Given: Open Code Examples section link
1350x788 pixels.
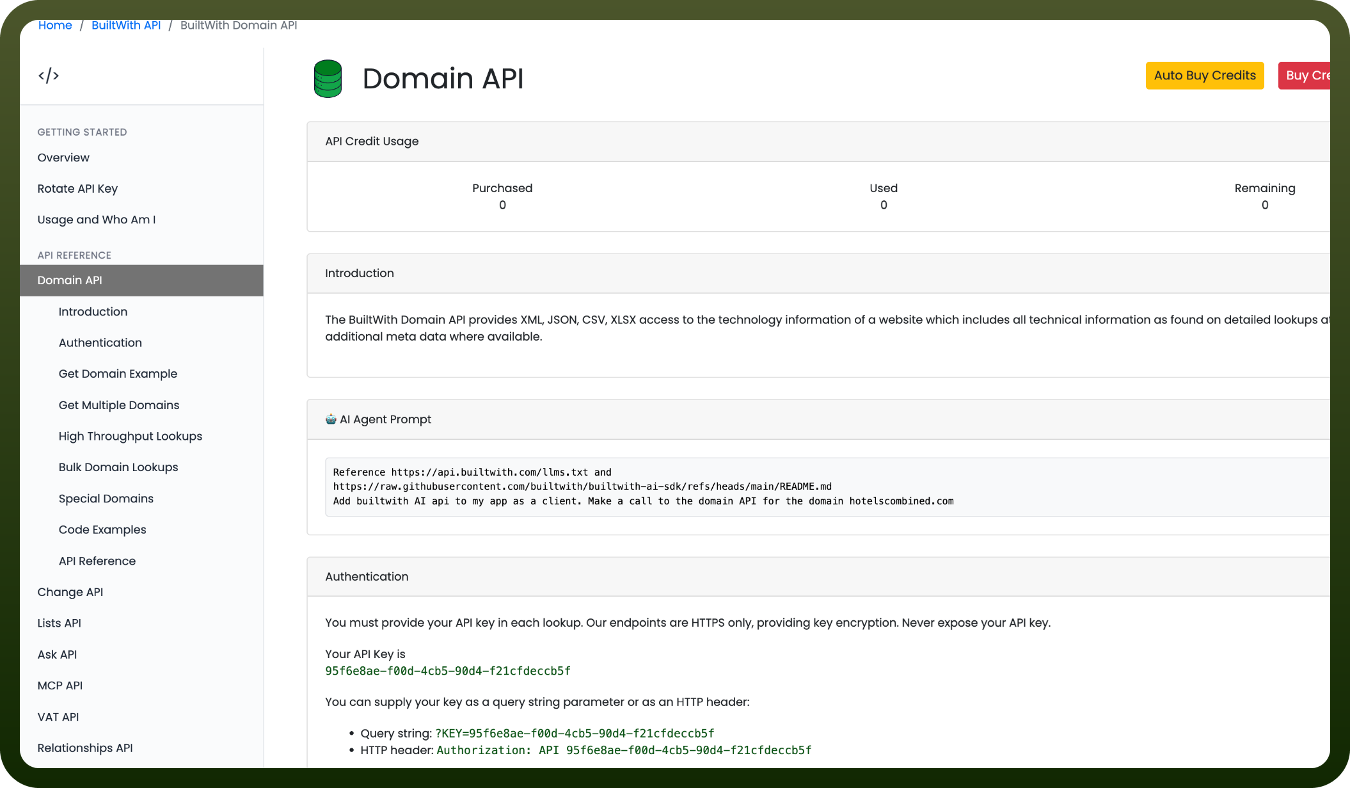Looking at the screenshot, I should (x=102, y=530).
